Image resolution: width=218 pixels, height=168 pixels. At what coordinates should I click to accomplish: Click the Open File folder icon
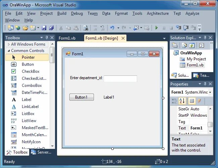click(x=25, y=28)
